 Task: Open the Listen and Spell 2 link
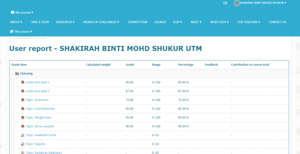(x=37, y=91)
